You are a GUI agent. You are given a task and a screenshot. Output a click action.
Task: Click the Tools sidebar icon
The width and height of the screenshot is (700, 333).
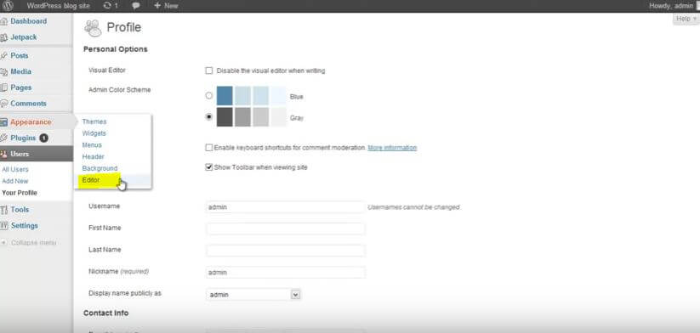pos(4,210)
